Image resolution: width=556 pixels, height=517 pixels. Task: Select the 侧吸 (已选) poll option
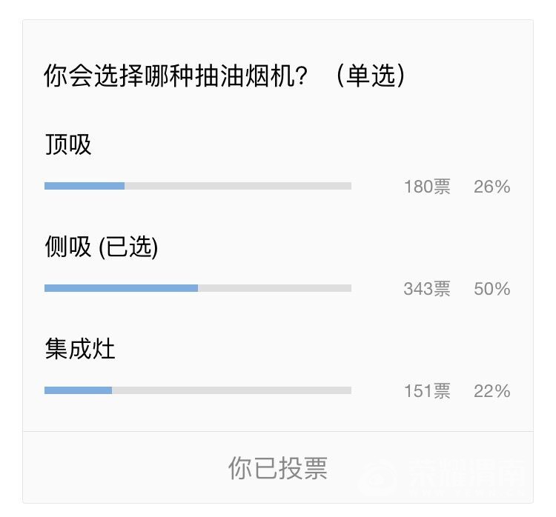pos(102,247)
